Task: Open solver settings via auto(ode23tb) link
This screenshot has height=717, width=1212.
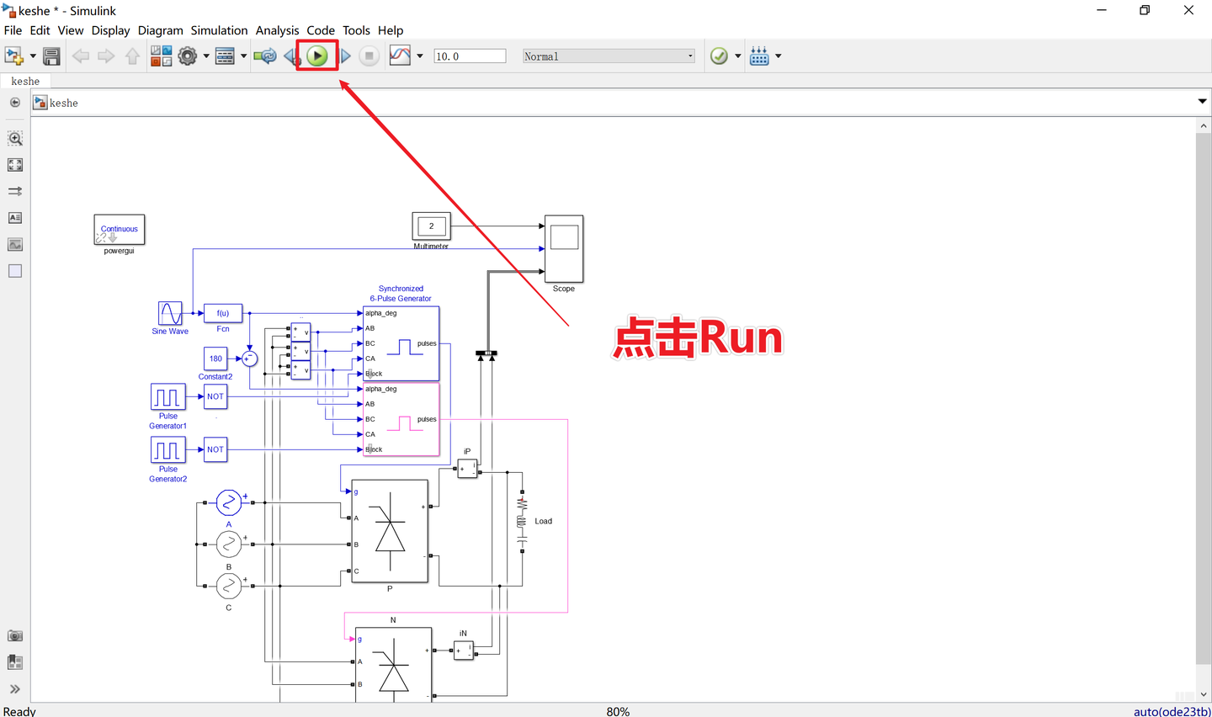Action: (x=1172, y=711)
